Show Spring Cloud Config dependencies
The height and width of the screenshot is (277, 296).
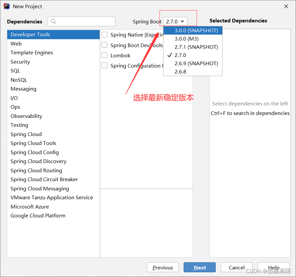tap(53, 152)
